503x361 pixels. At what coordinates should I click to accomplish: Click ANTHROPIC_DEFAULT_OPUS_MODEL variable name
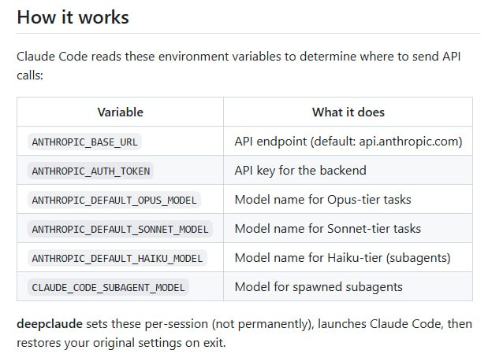[x=114, y=200]
